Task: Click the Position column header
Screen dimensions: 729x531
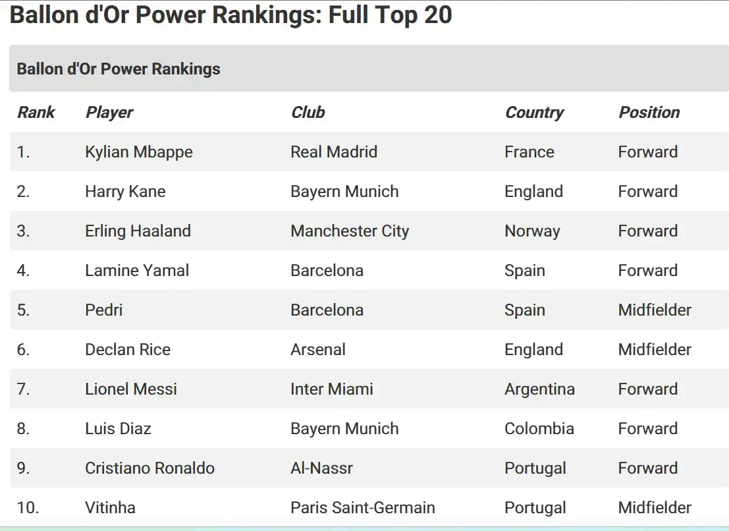Action: (x=649, y=113)
